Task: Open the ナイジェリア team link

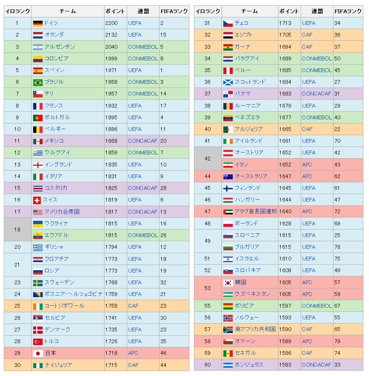Action: [x=58, y=365]
